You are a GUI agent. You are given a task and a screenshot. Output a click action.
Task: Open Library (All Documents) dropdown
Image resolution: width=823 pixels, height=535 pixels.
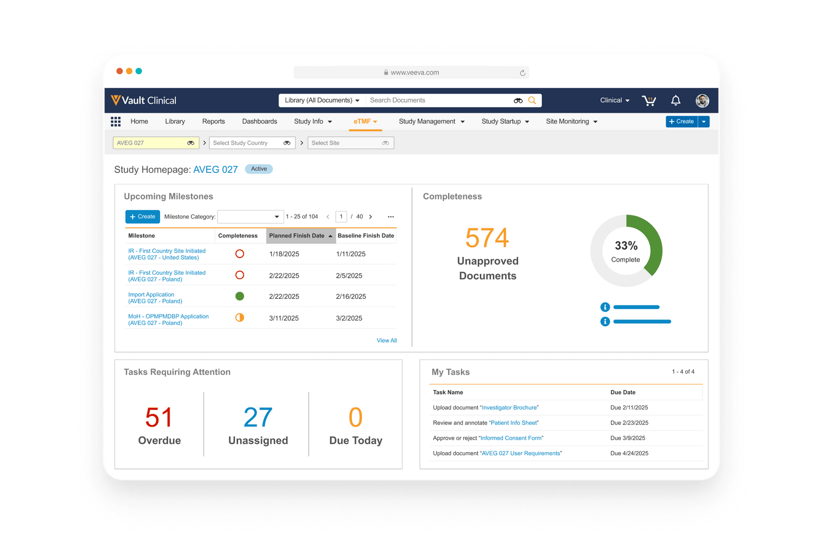tap(321, 100)
